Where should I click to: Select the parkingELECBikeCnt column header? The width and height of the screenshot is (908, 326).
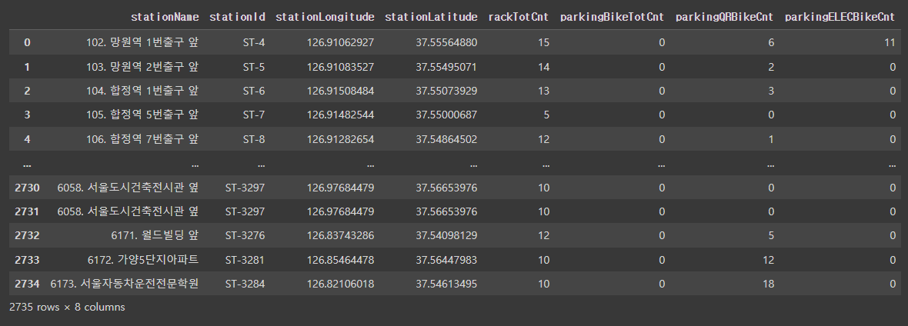[x=840, y=18]
